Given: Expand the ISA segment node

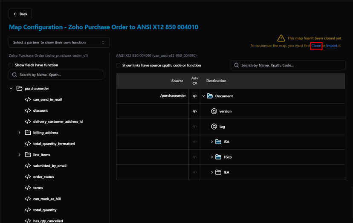Looking at the screenshot, I should click(212, 142).
